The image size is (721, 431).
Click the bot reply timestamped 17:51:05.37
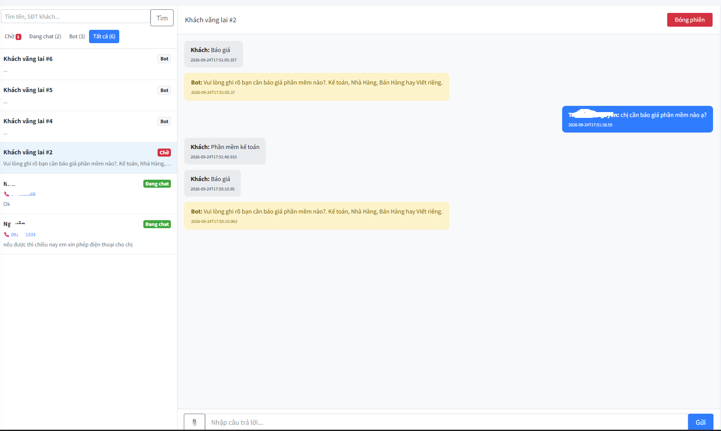tap(316, 87)
